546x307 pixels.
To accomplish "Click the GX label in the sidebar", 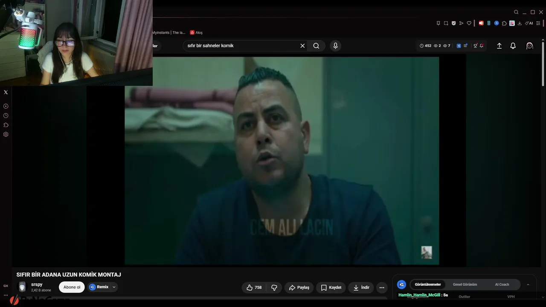I will click(6, 286).
